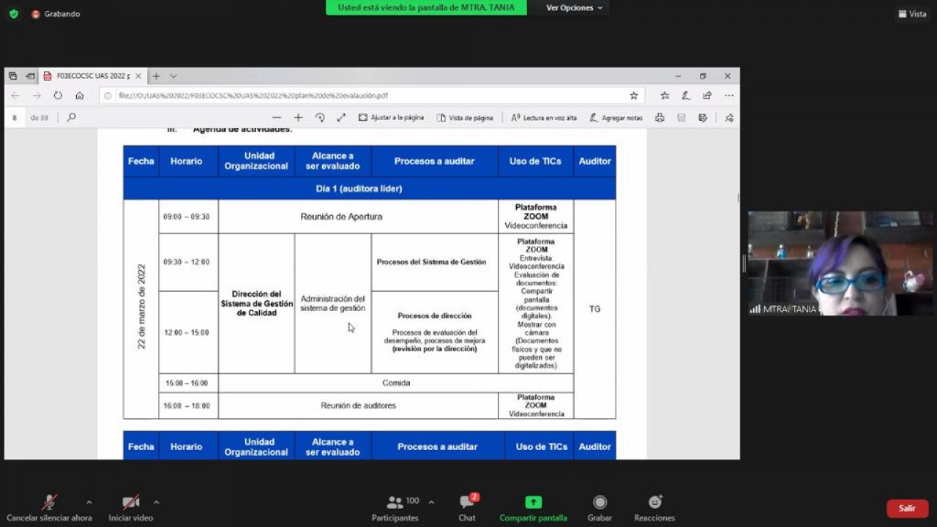Click the Edge browser forward arrow
This screenshot has height=527, width=937.
pos(37,96)
